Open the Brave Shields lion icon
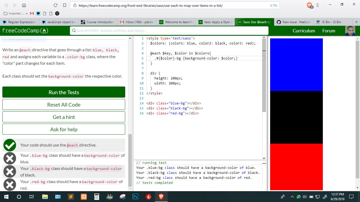 click(x=310, y=5)
